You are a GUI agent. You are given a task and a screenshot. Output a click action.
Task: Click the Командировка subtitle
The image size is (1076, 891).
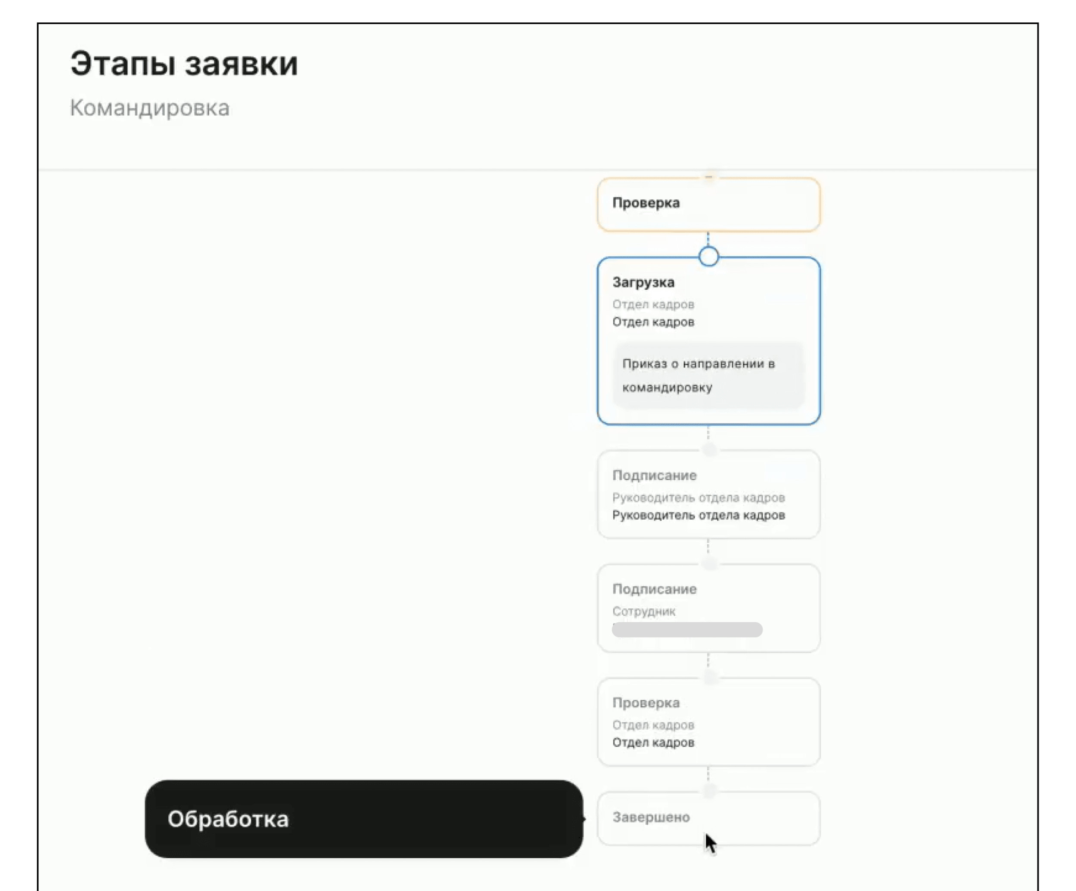point(149,108)
